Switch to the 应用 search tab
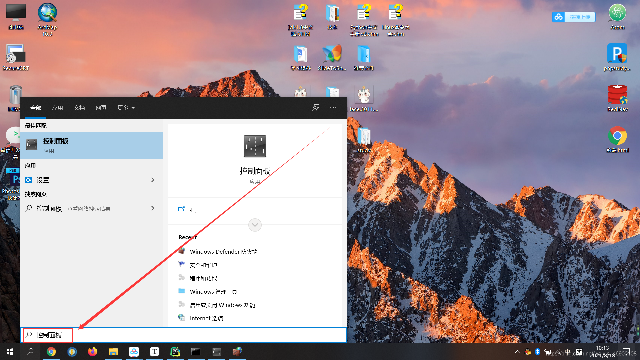 (57, 108)
